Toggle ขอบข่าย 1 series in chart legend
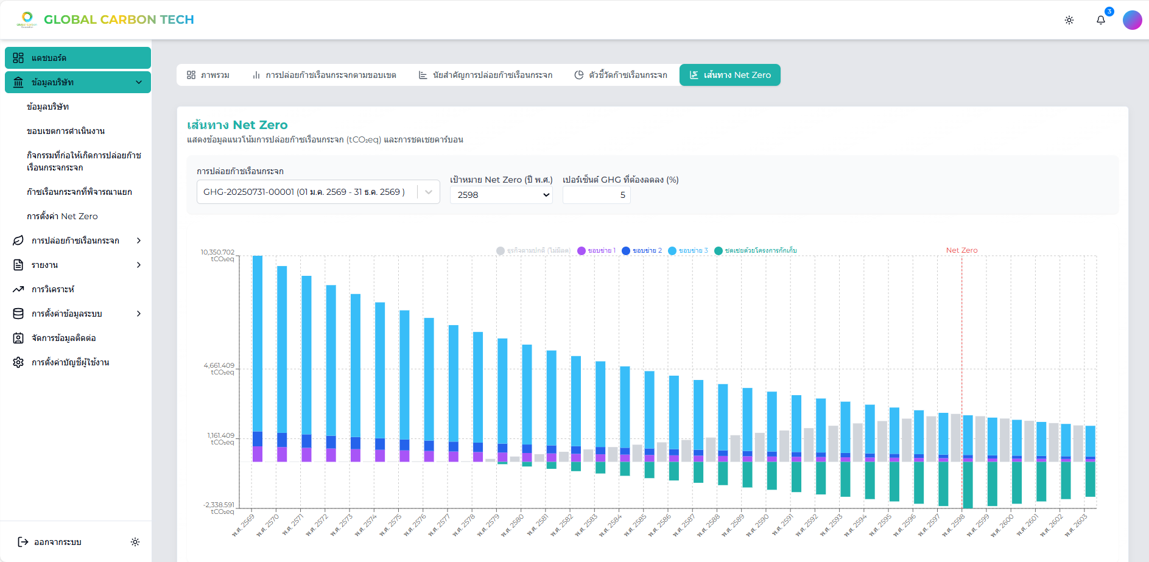Image resolution: width=1149 pixels, height=562 pixels. tap(597, 251)
